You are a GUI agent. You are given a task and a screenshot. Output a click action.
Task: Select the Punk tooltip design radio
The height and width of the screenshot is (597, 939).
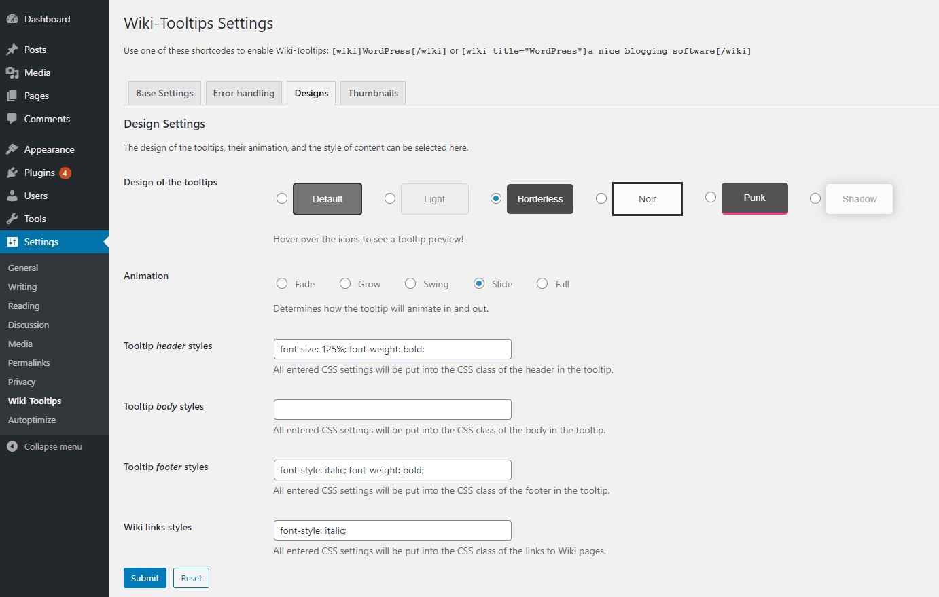711,197
